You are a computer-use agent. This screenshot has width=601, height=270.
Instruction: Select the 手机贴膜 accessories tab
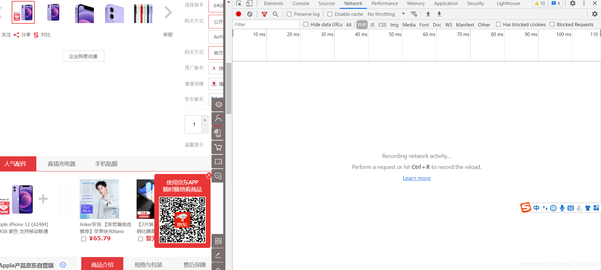point(106,164)
